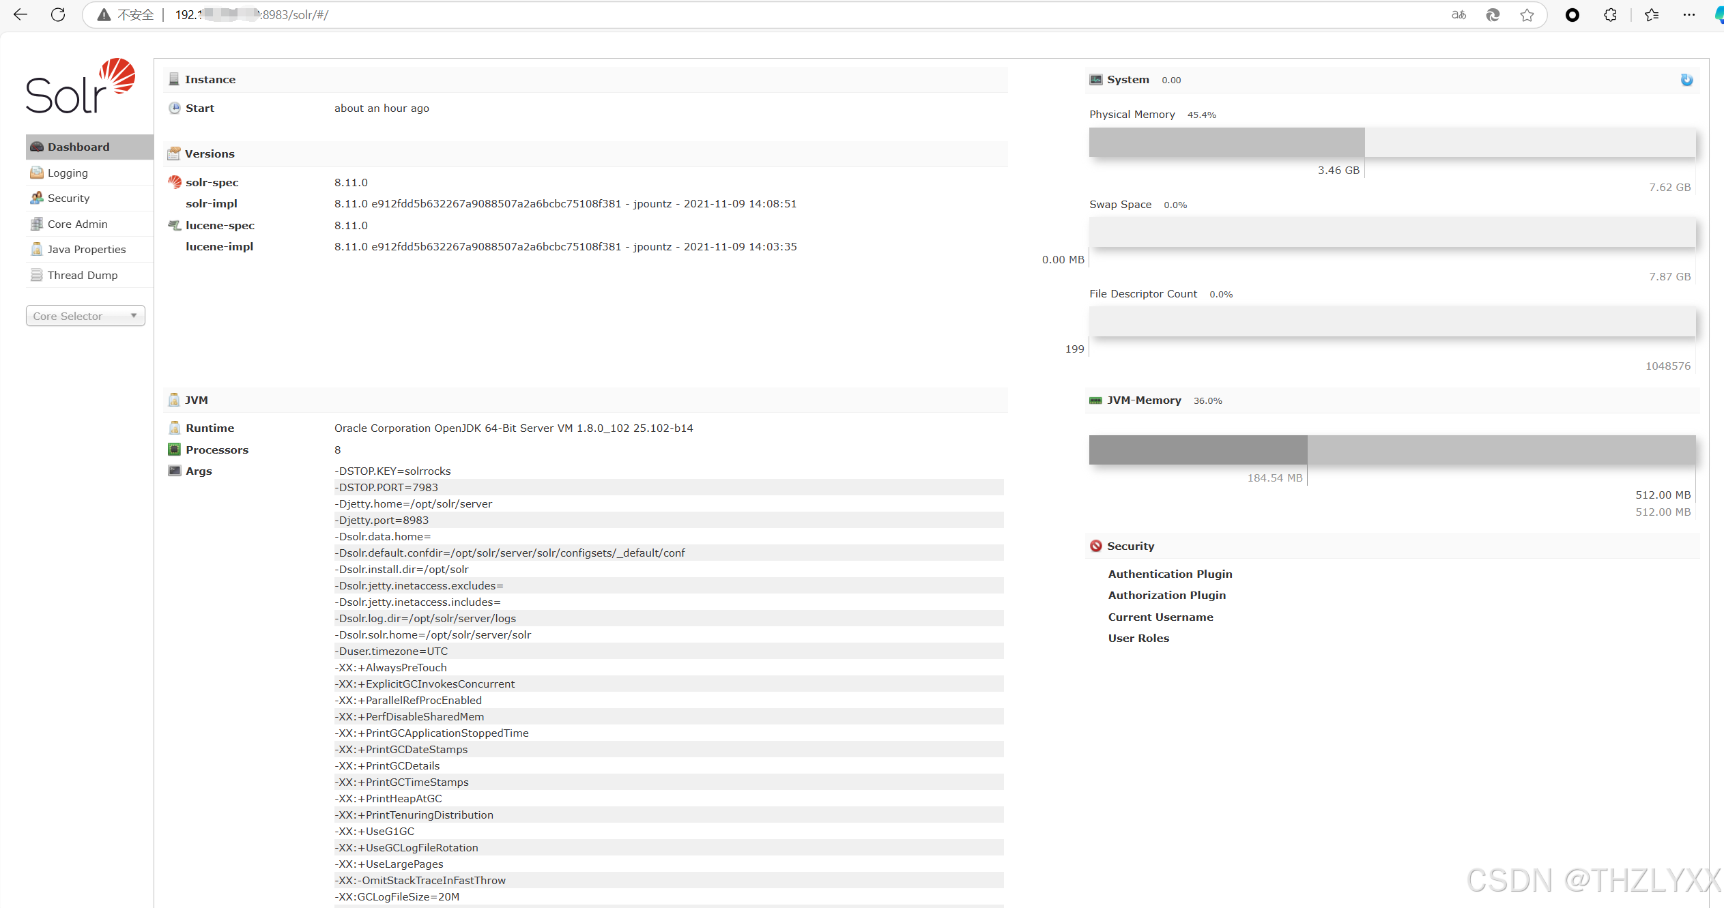
Task: Open Thread Dump page
Action: [83, 275]
